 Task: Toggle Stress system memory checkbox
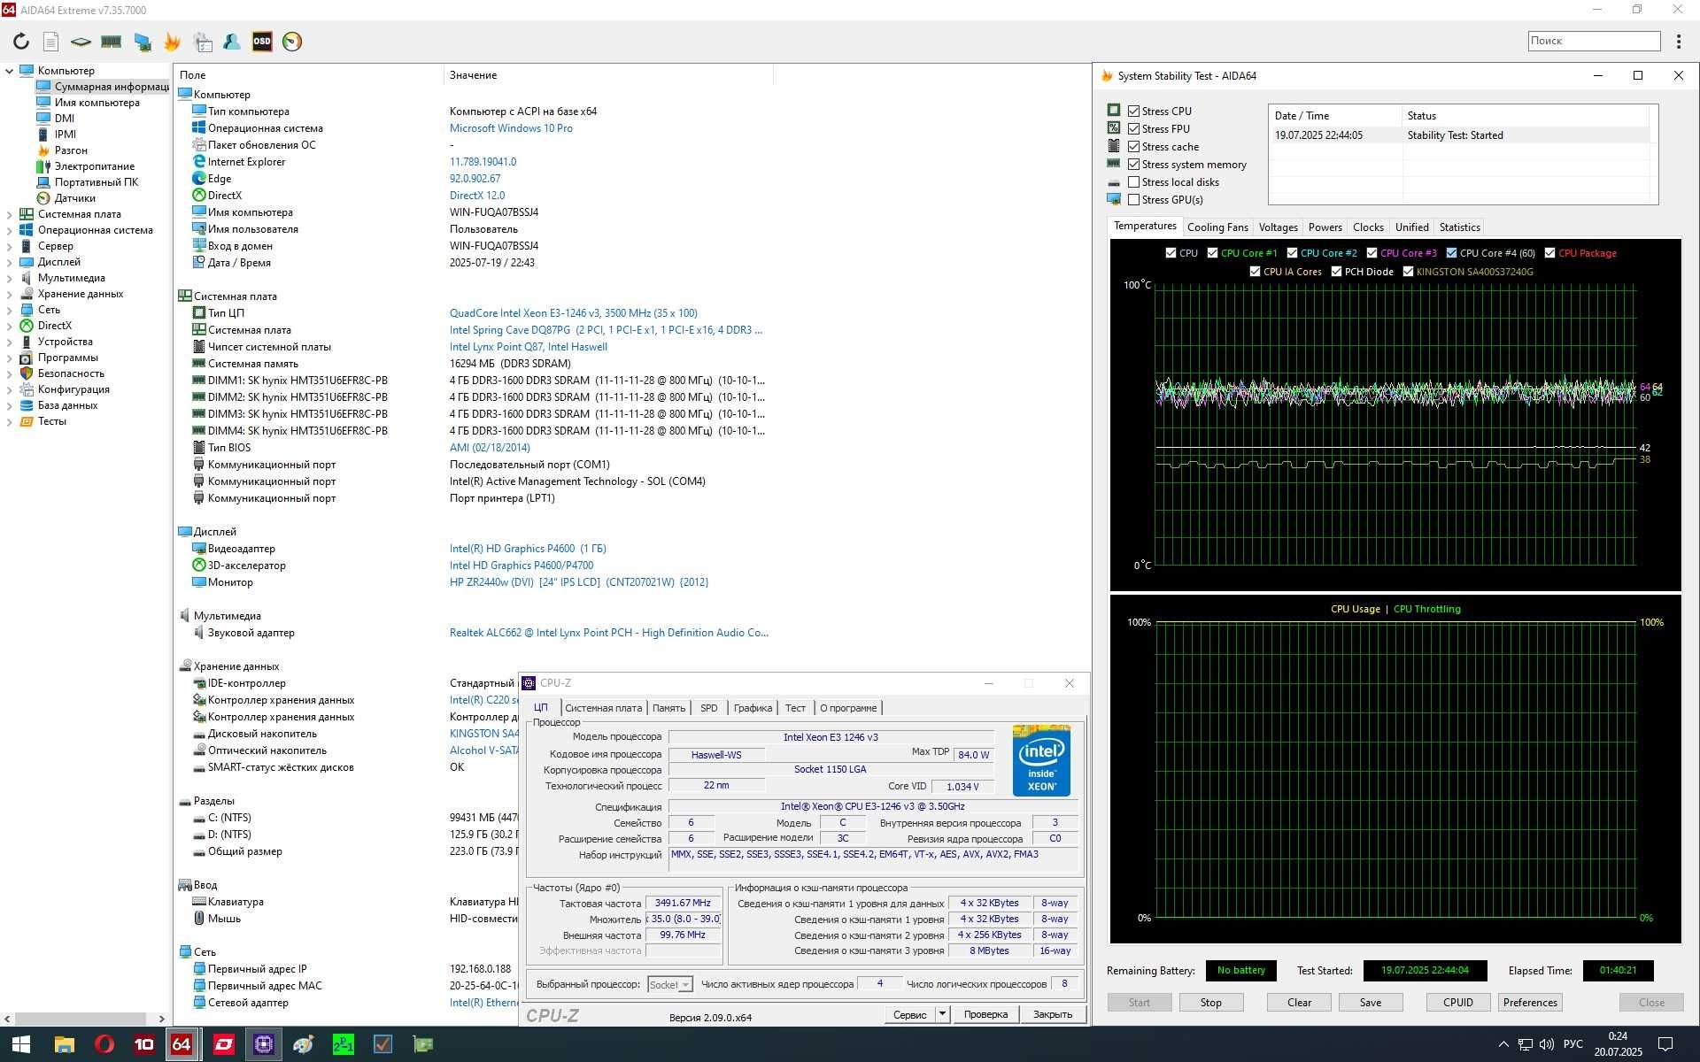1133,164
